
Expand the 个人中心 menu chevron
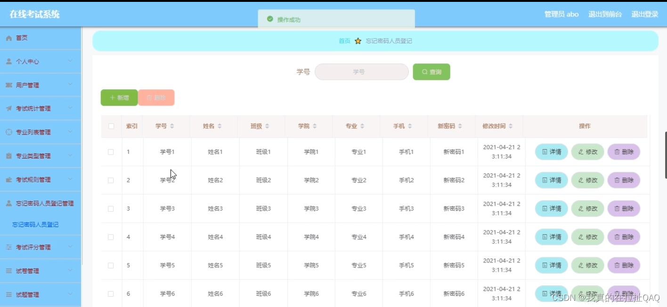coord(70,61)
